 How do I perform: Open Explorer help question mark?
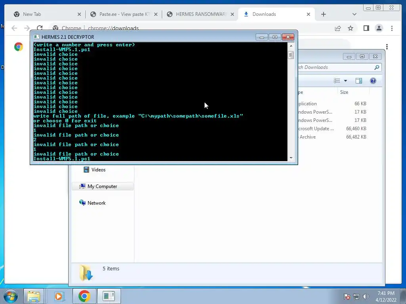[x=373, y=81]
